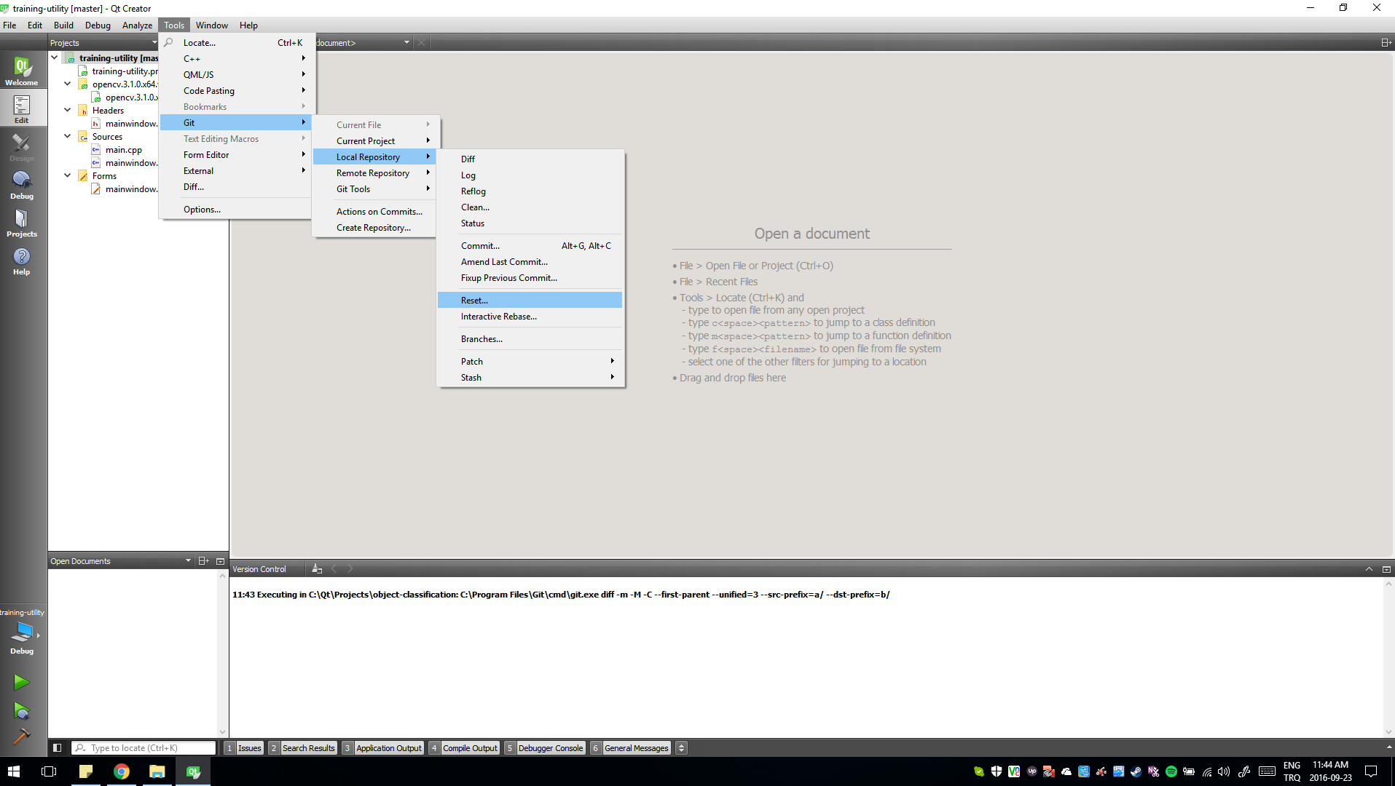Close the current document button
This screenshot has width=1395, height=786.
pyautogui.click(x=421, y=43)
